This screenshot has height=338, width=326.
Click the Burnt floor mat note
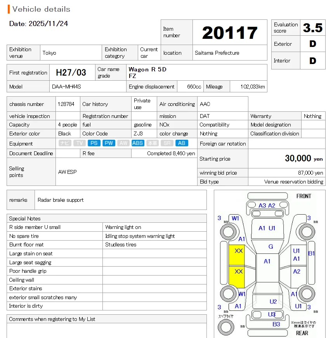coord(26,244)
